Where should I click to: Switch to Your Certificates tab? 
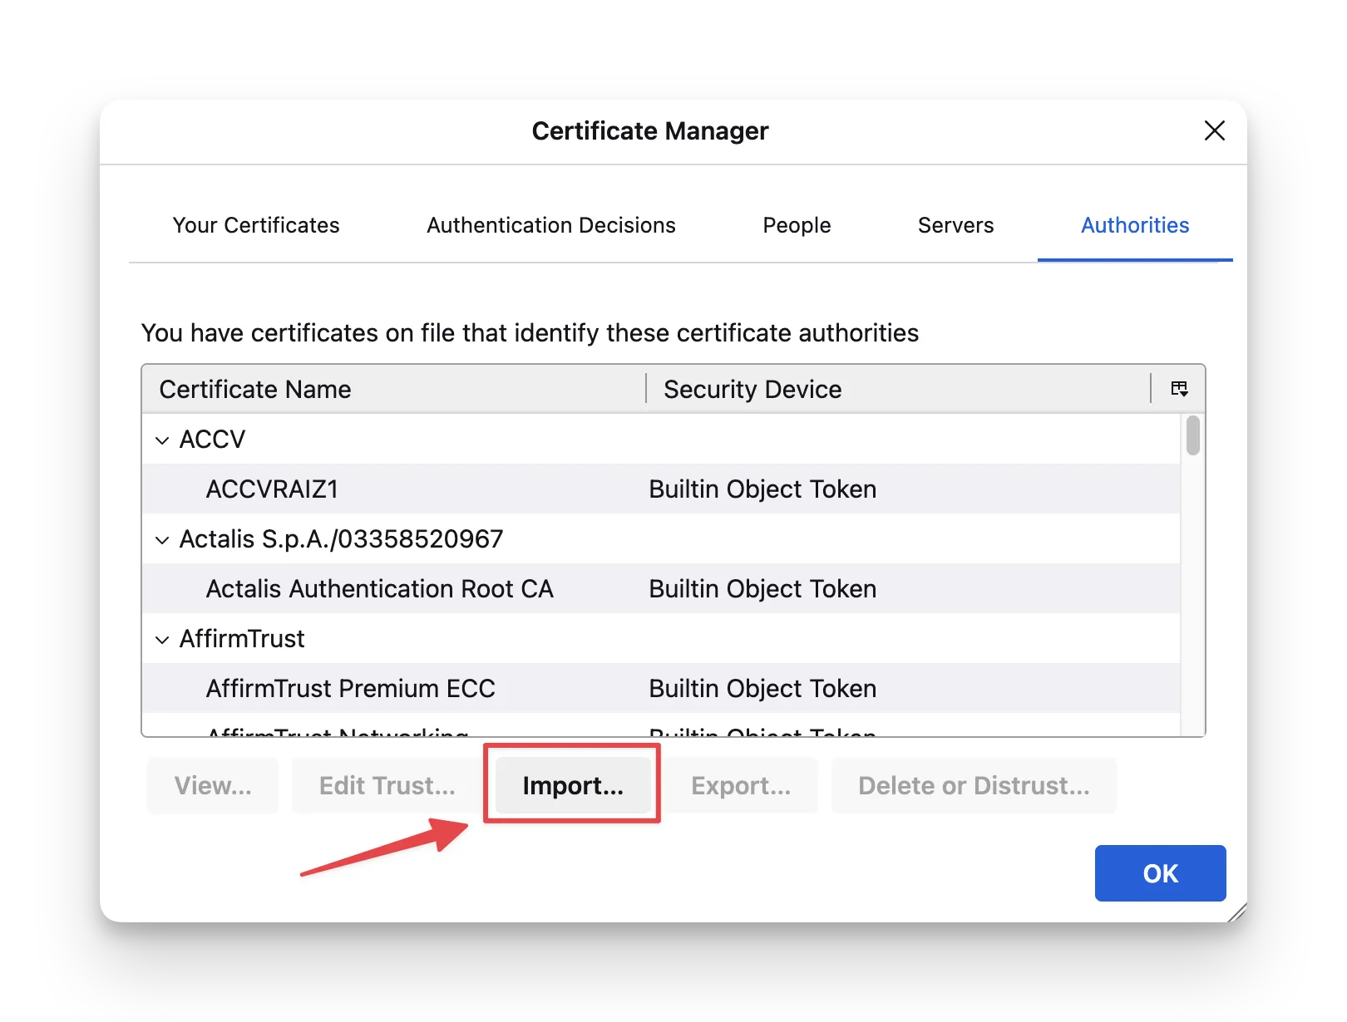[256, 225]
